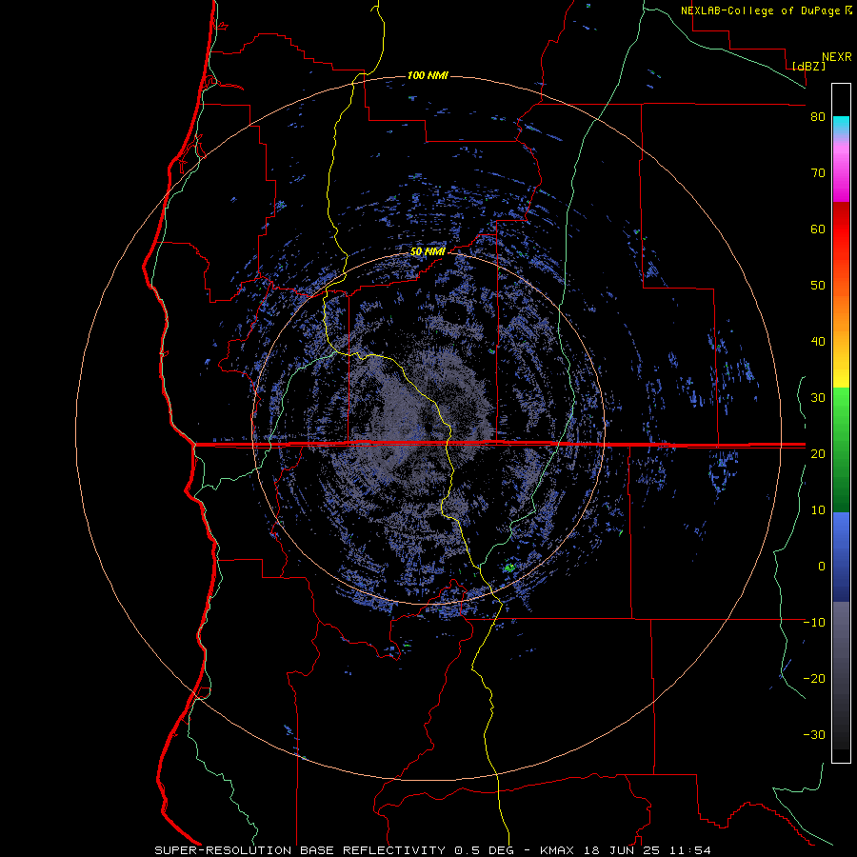
Task: Click the 0 value on dBZ scale
Action: pyautogui.click(x=822, y=567)
